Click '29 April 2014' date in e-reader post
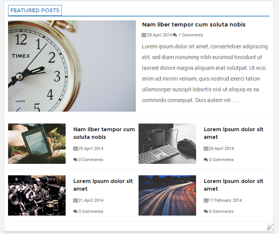This screenshot has width=279, height=234. click(91, 149)
